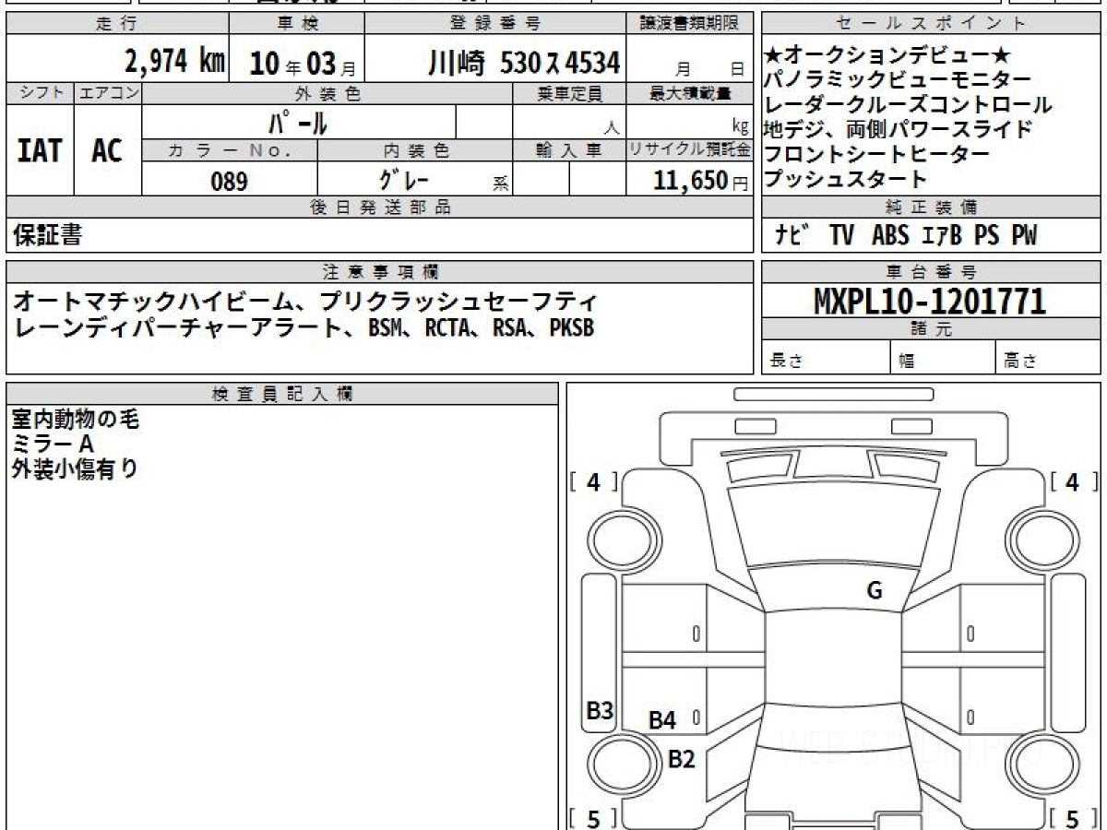Screen dimensions: 1107x830
Task: Click the エアコン header
Action: click(108, 93)
